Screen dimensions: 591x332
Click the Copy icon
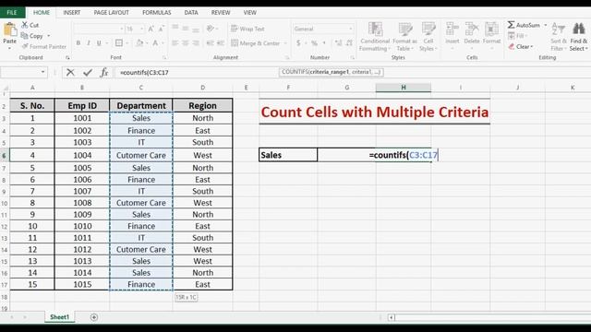pyautogui.click(x=25, y=36)
